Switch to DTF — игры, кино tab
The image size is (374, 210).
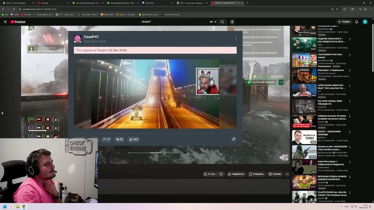point(193,3)
